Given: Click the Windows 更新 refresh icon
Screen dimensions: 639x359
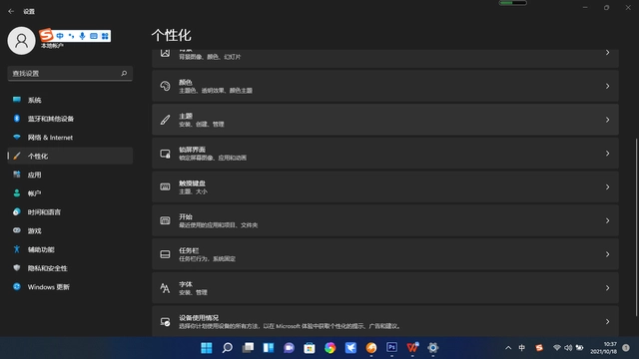Looking at the screenshot, I should coord(17,286).
